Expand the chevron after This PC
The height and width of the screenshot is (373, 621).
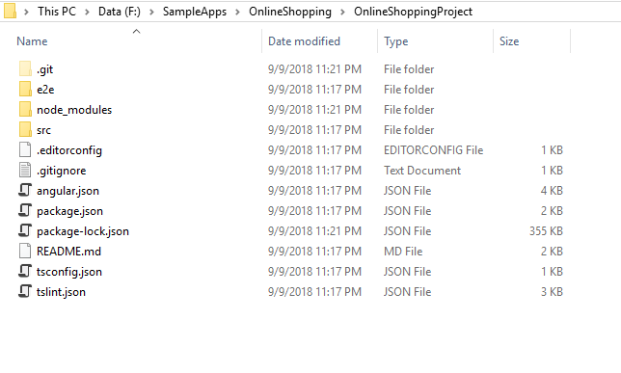click(87, 12)
